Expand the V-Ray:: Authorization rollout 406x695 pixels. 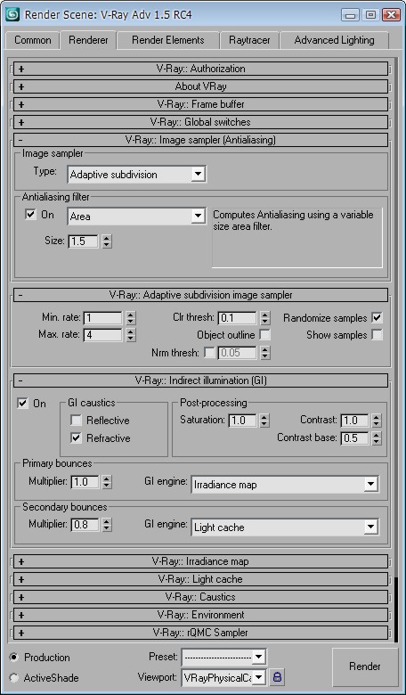200,69
